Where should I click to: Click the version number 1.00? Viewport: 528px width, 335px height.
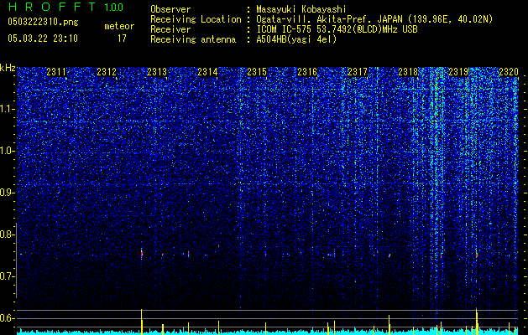click(114, 8)
